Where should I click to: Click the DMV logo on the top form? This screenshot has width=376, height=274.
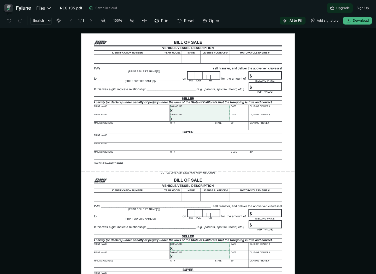[101, 43]
